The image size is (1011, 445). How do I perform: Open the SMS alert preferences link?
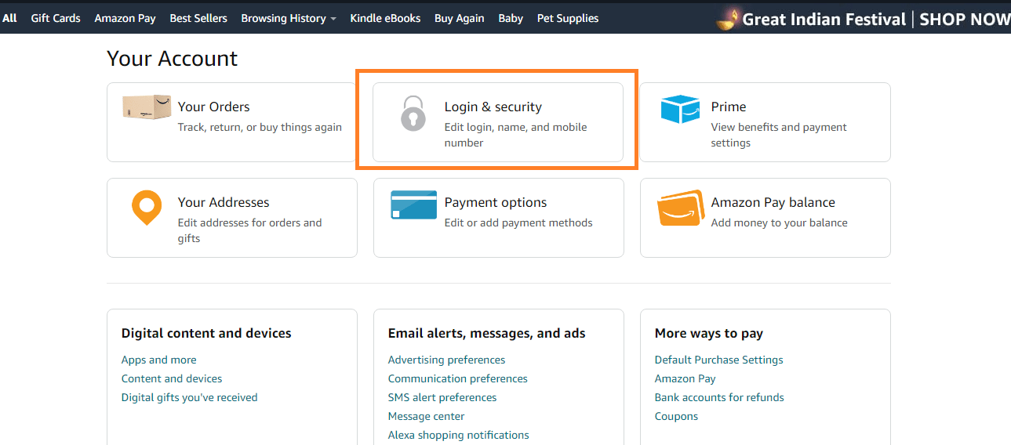click(x=442, y=397)
